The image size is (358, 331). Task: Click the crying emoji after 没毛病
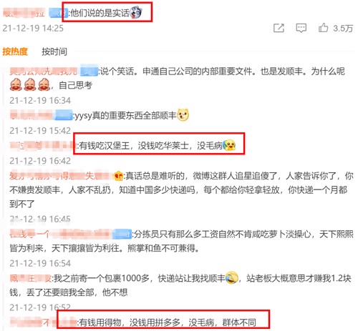[229, 145]
